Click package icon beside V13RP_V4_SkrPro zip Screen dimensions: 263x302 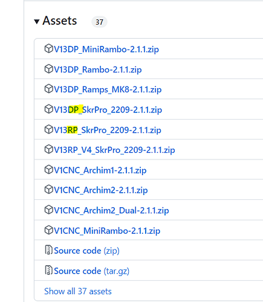(x=48, y=149)
